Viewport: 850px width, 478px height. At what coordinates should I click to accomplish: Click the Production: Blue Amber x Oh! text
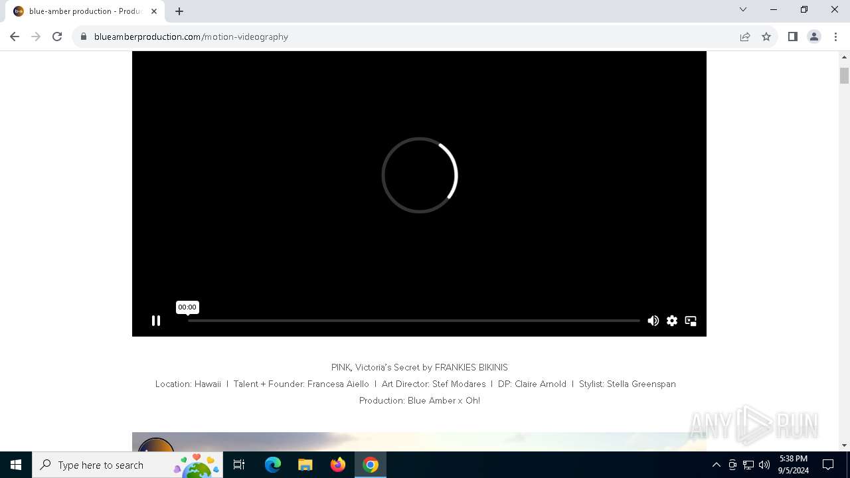[419, 400]
